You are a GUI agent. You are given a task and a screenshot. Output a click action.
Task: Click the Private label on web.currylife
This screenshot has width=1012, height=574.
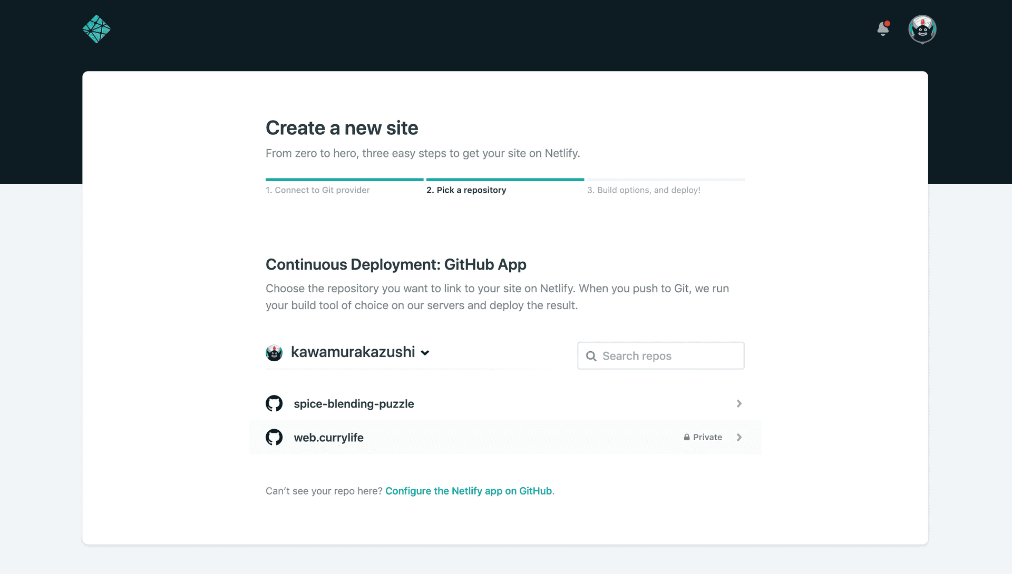pos(707,437)
